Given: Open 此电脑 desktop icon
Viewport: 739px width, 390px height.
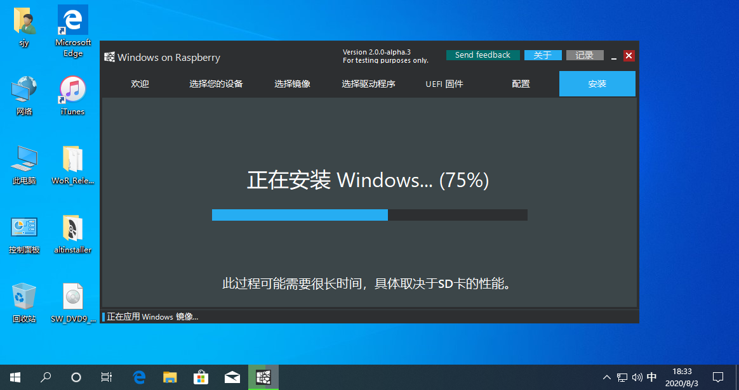Looking at the screenshot, I should (x=24, y=165).
